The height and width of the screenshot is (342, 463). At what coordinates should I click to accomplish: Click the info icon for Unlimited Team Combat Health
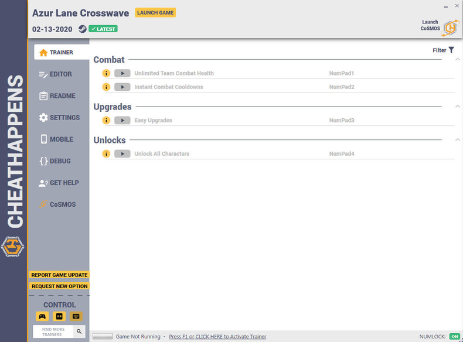coord(106,73)
